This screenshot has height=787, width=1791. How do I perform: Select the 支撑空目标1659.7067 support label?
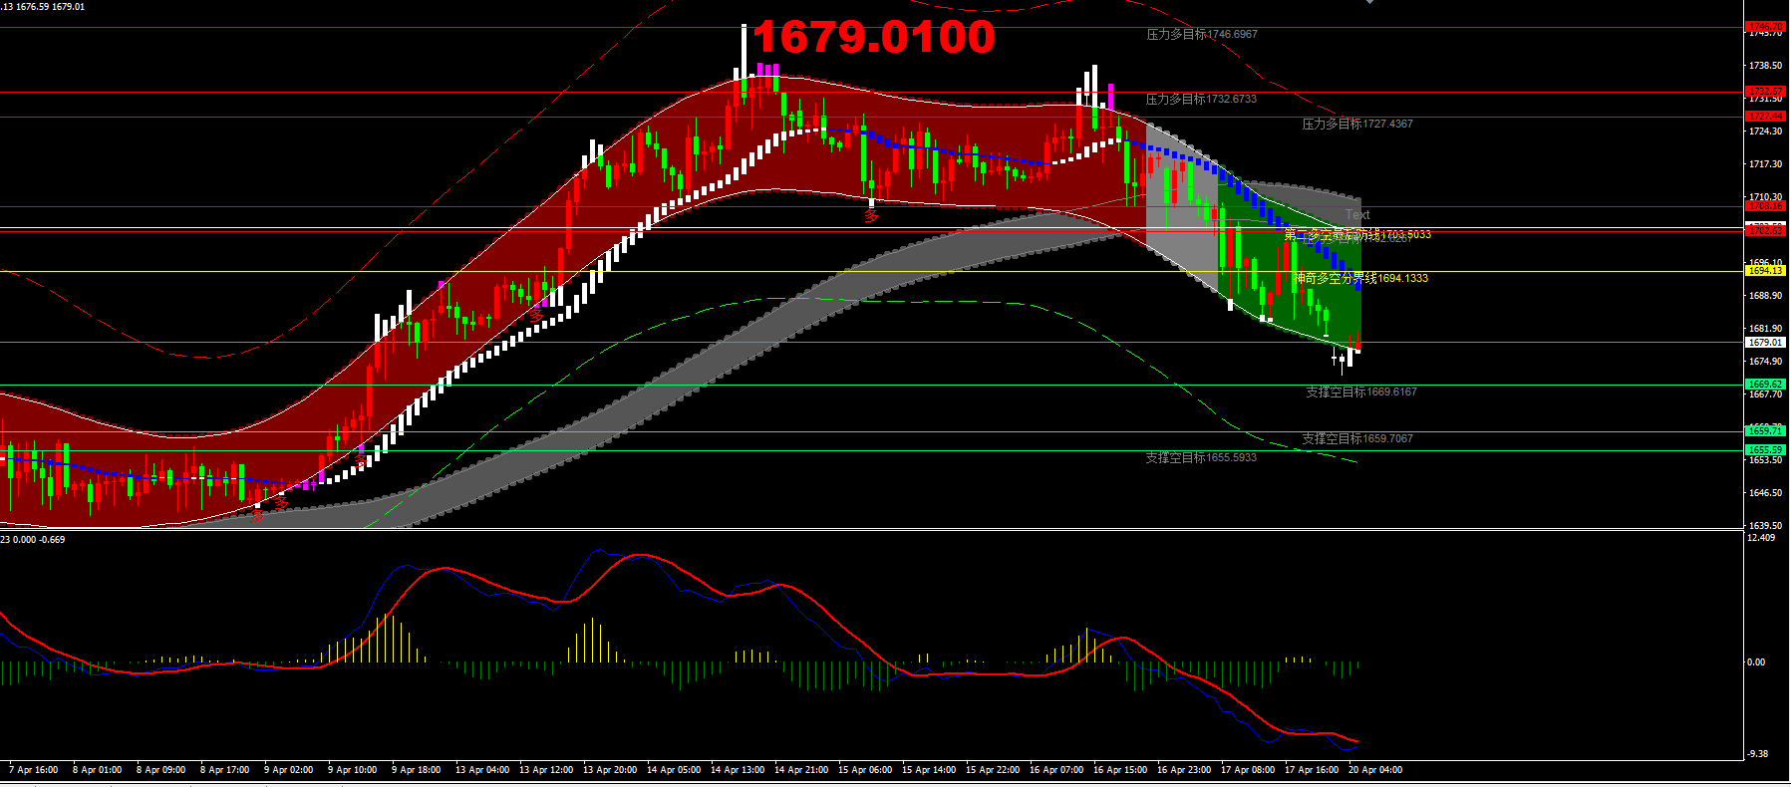click(1356, 438)
